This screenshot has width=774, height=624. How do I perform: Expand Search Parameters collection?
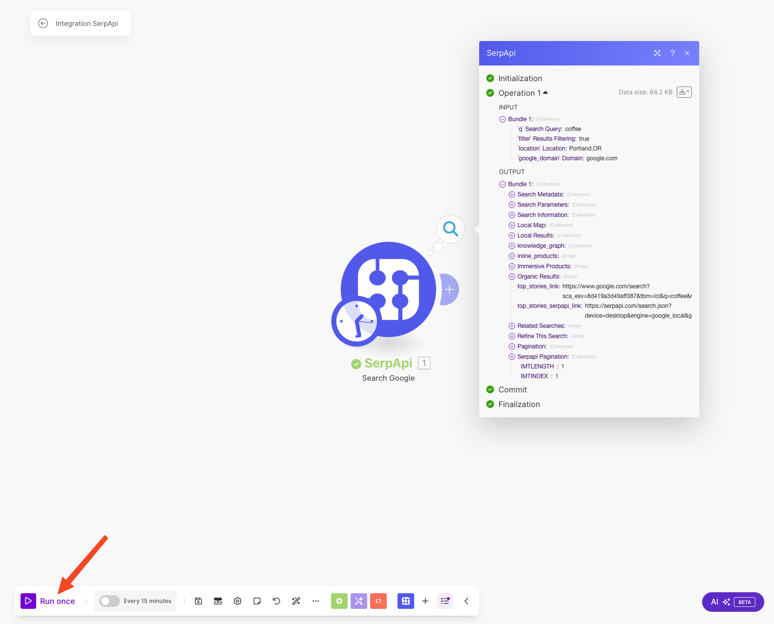[512, 205]
